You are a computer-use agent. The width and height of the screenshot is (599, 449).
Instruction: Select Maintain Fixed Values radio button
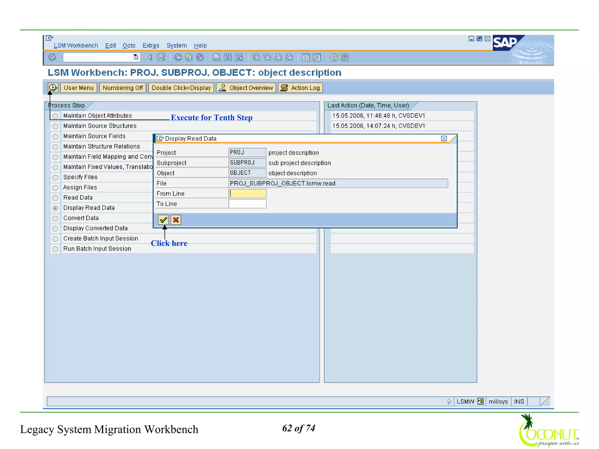tap(55, 167)
